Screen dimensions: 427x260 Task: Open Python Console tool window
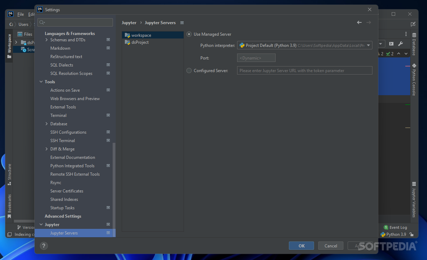pos(414,79)
